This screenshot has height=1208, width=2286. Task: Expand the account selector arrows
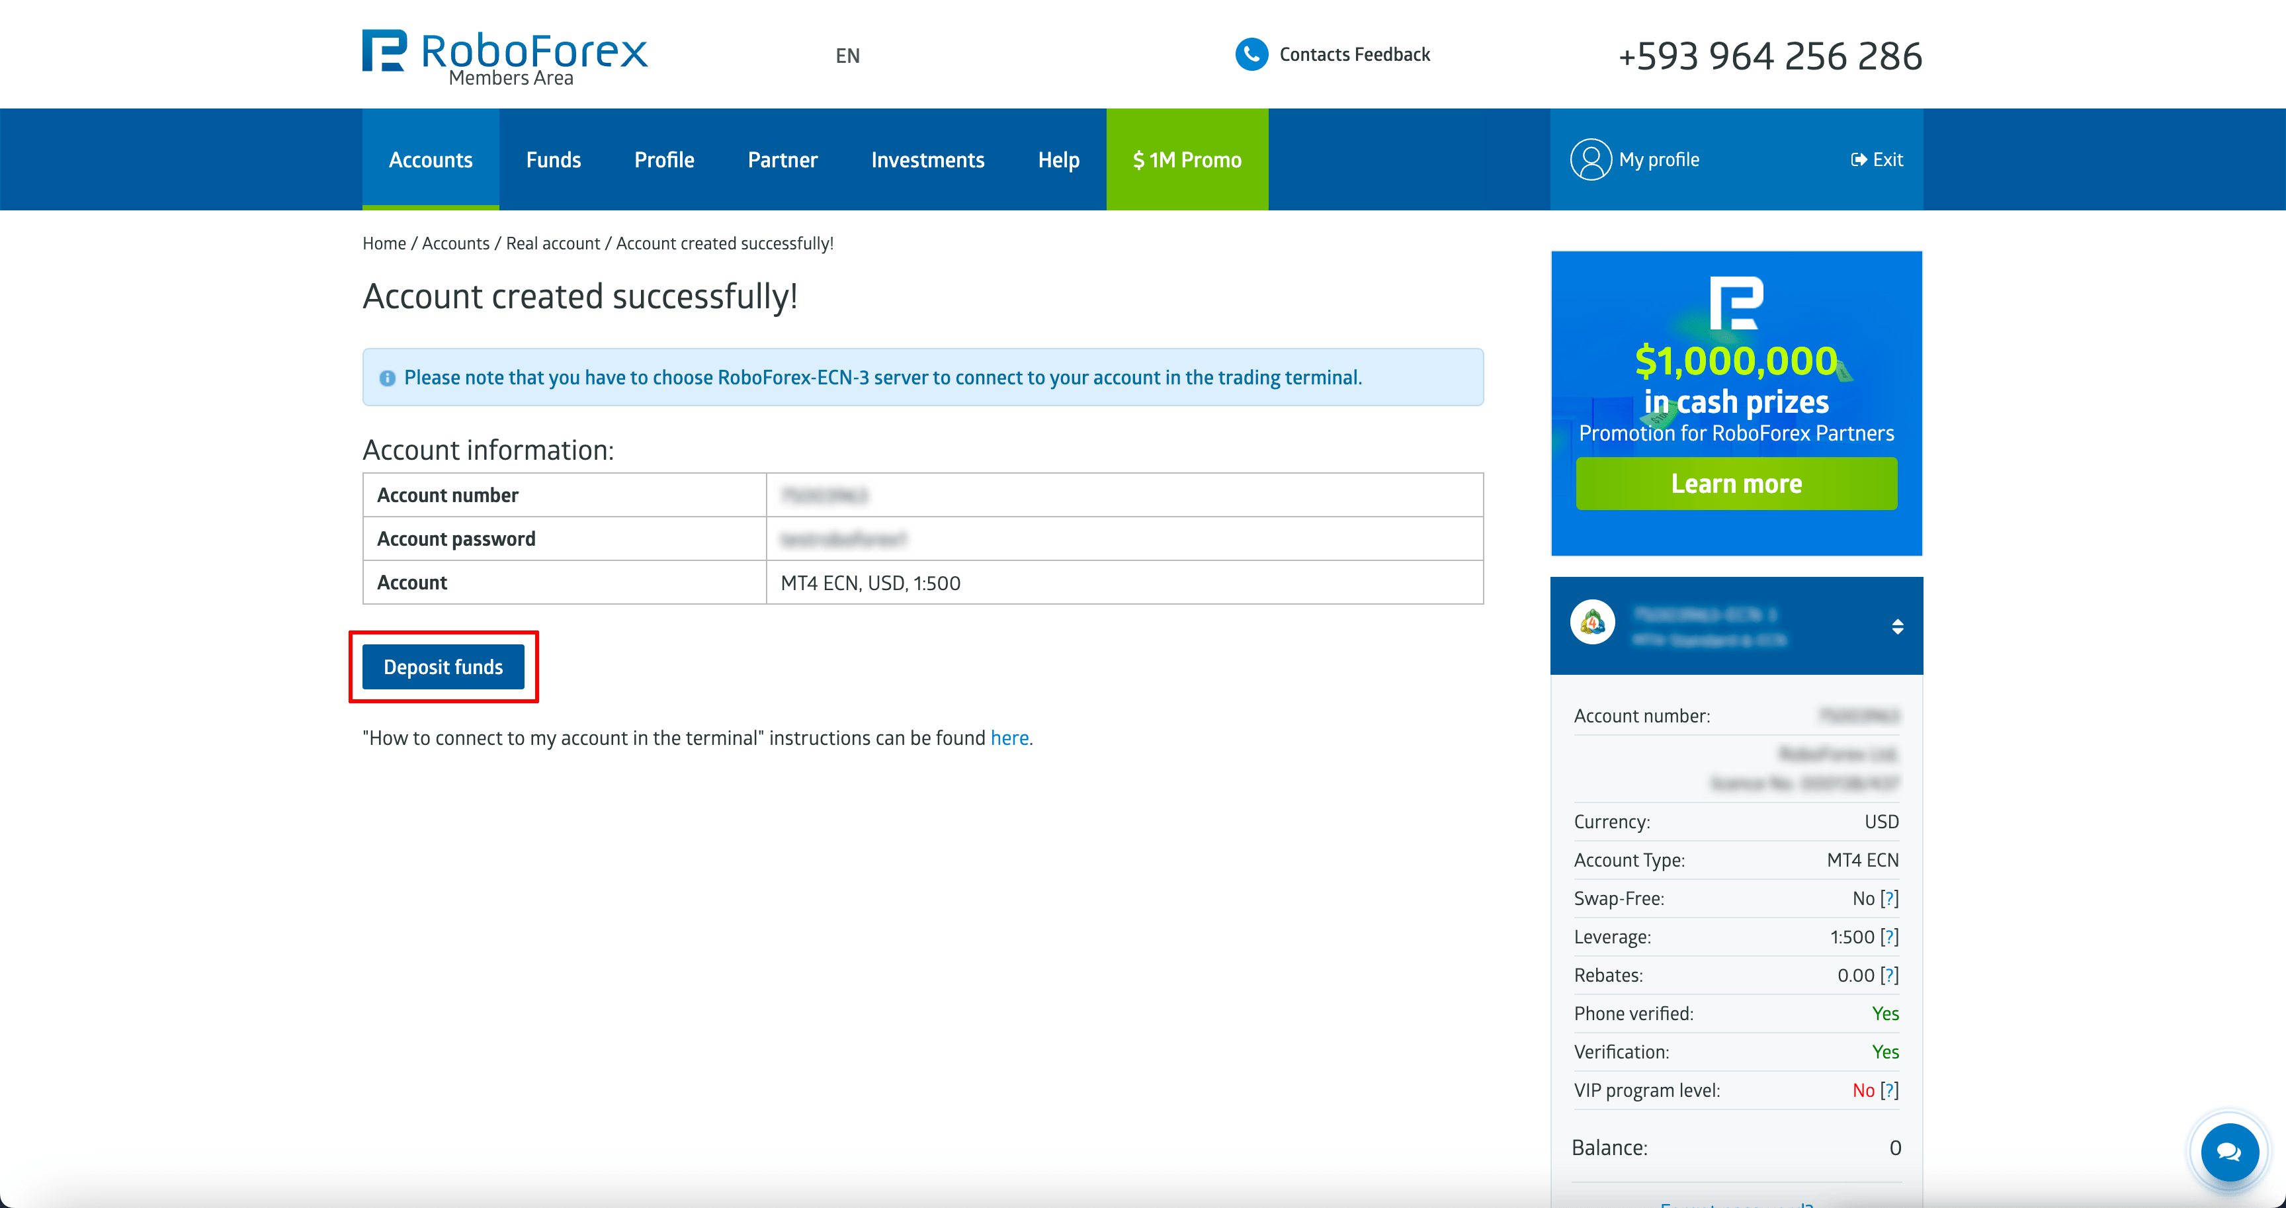pos(1896,626)
